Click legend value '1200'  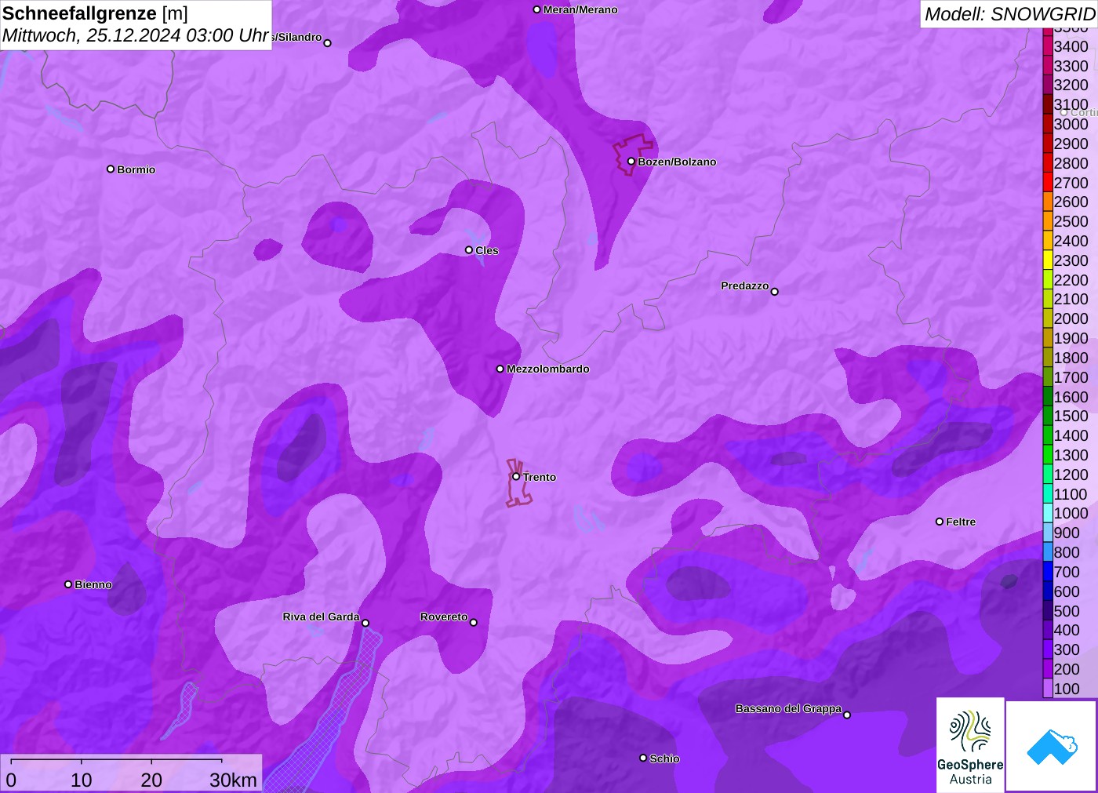coord(1071,475)
